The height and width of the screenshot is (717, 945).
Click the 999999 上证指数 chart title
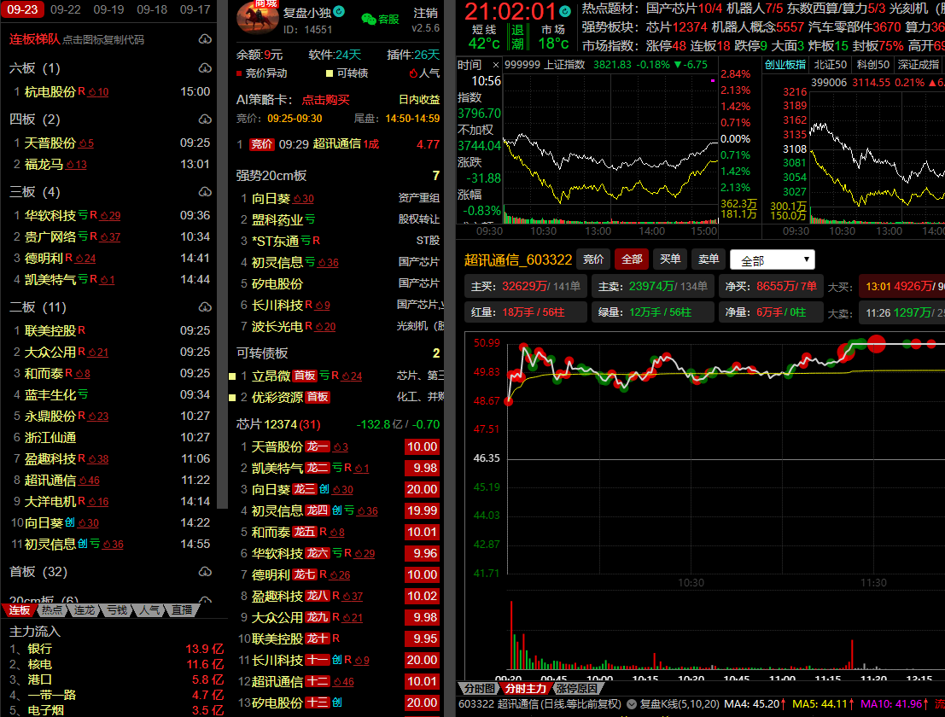(x=545, y=65)
